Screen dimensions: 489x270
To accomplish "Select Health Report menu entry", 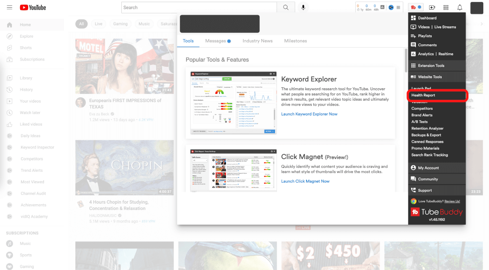I will pyautogui.click(x=423, y=95).
